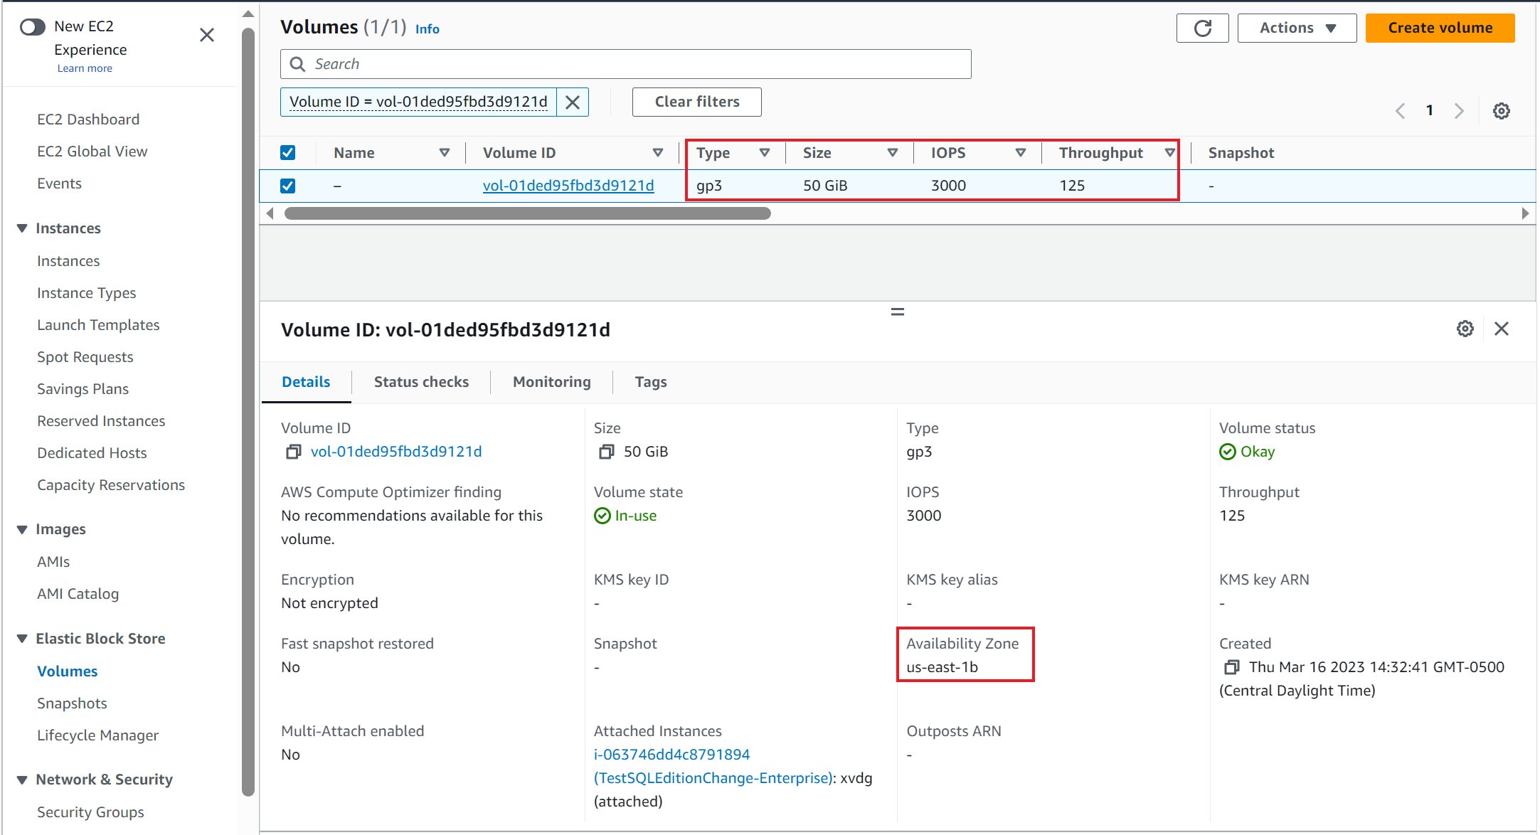Open the Actions dropdown

pos(1297,28)
